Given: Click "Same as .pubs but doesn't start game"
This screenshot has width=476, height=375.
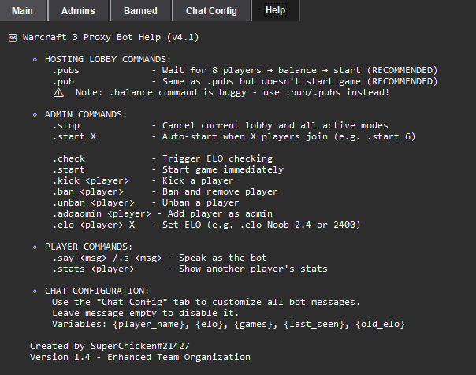Looking at the screenshot, I should pyautogui.click(x=262, y=81).
